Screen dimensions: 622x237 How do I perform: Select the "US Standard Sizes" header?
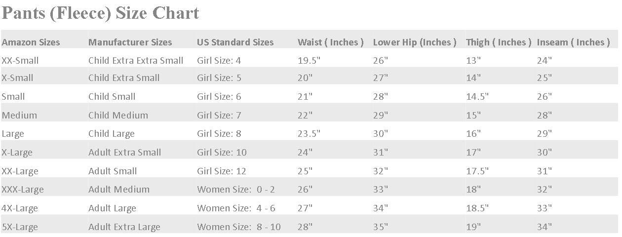click(x=235, y=42)
